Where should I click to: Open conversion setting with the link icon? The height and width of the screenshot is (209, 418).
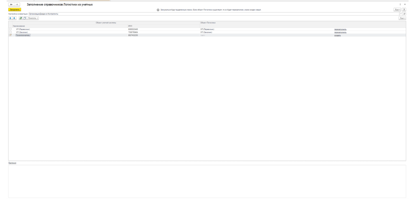click(x=405, y=14)
